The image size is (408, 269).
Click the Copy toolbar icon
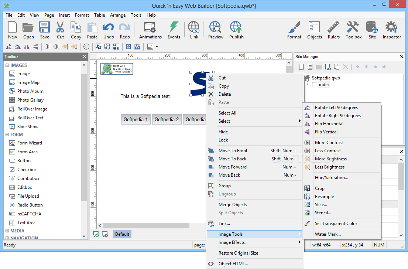point(76,30)
